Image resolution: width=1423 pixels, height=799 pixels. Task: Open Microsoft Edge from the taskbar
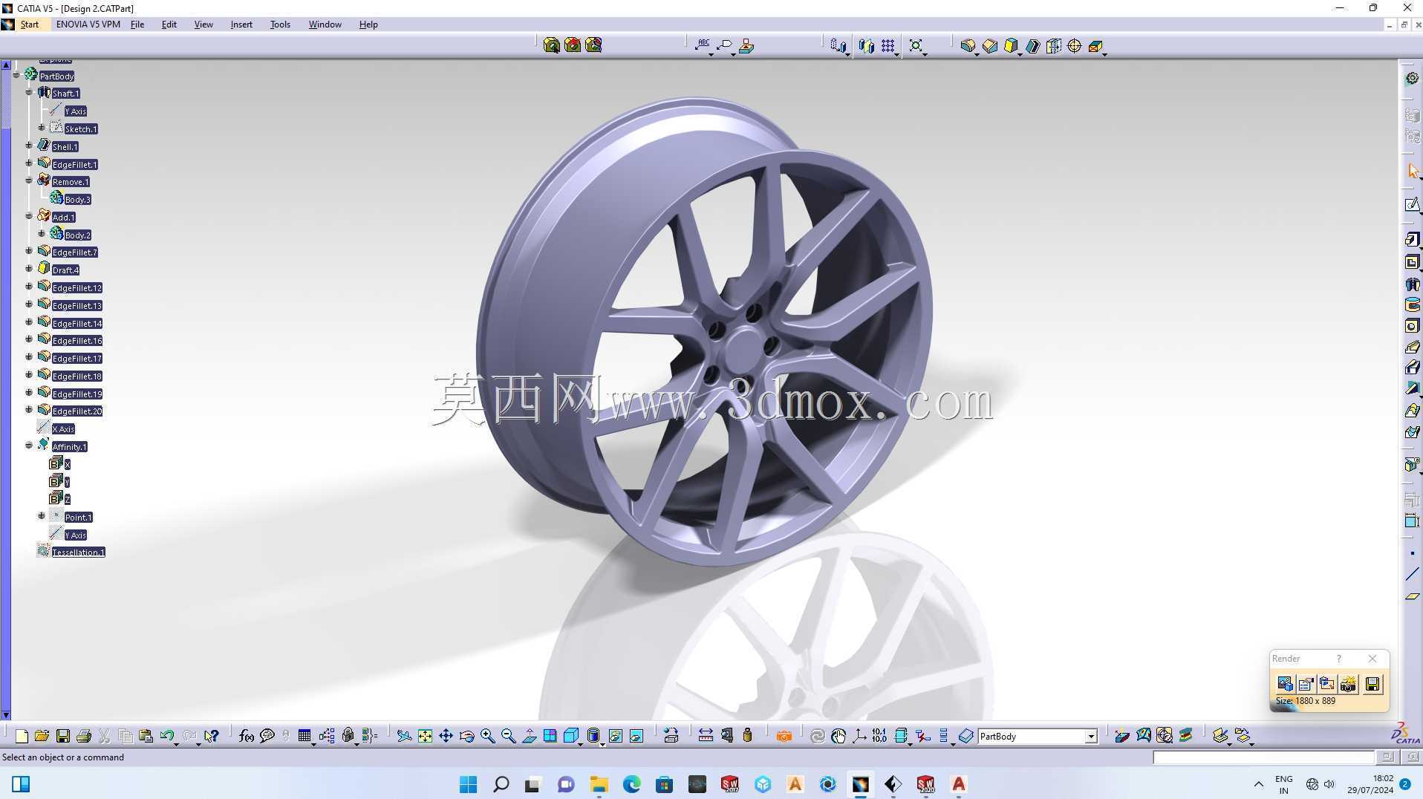631,784
